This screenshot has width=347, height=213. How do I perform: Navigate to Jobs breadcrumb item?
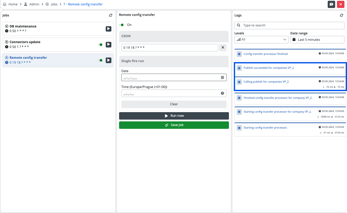click(x=54, y=4)
